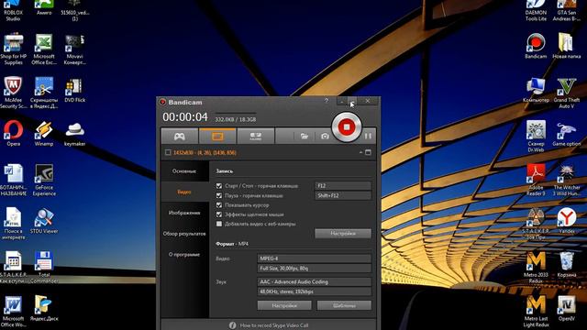Open Компьютер desktop icon

(x=536, y=90)
